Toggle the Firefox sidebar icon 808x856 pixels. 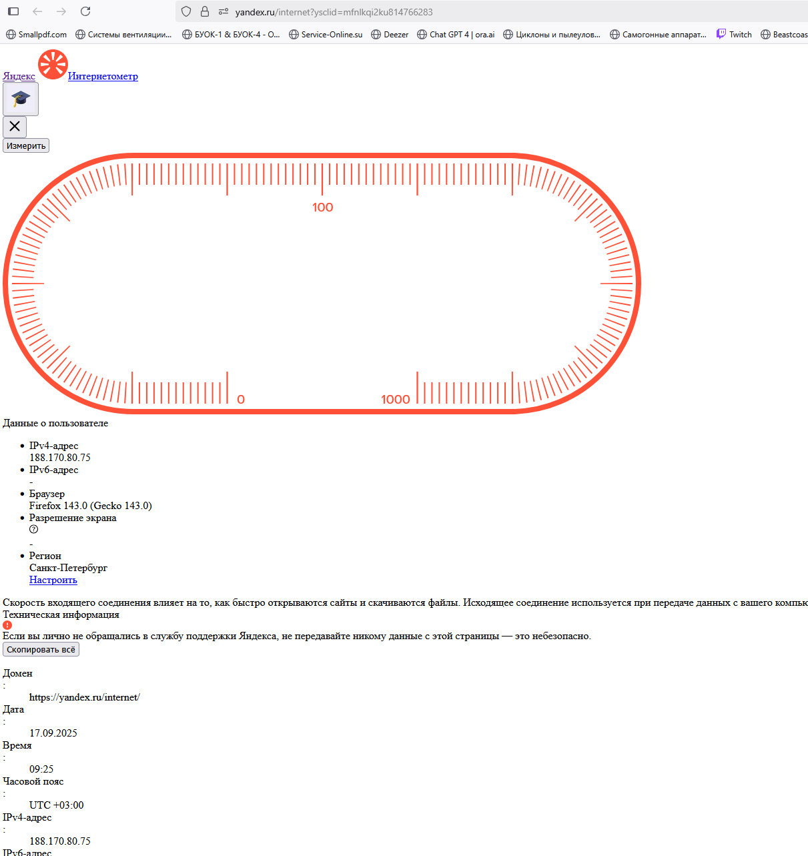[x=13, y=11]
